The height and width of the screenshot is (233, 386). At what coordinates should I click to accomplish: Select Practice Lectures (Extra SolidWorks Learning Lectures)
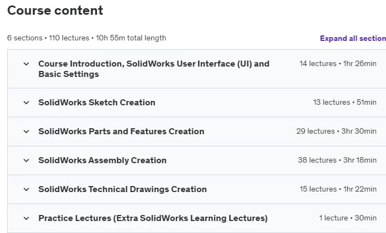(x=153, y=218)
